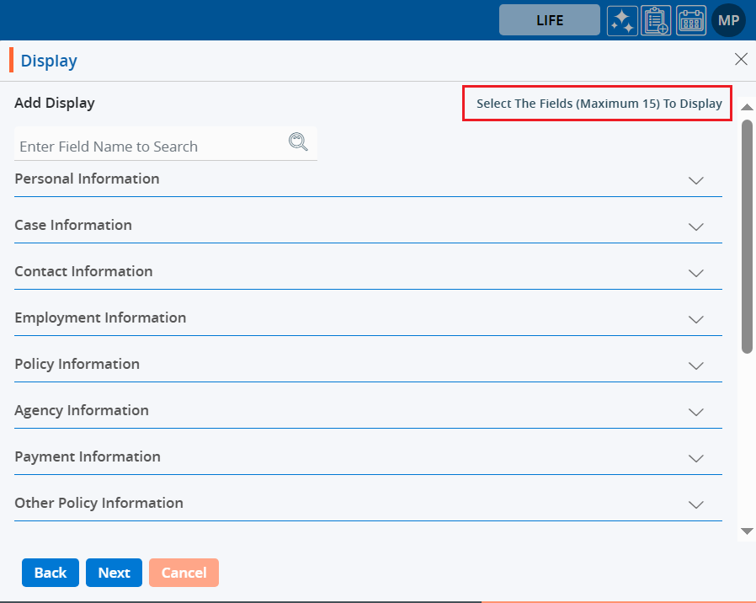Click the sparkle stars icon in header
The height and width of the screenshot is (603, 756).
point(622,20)
